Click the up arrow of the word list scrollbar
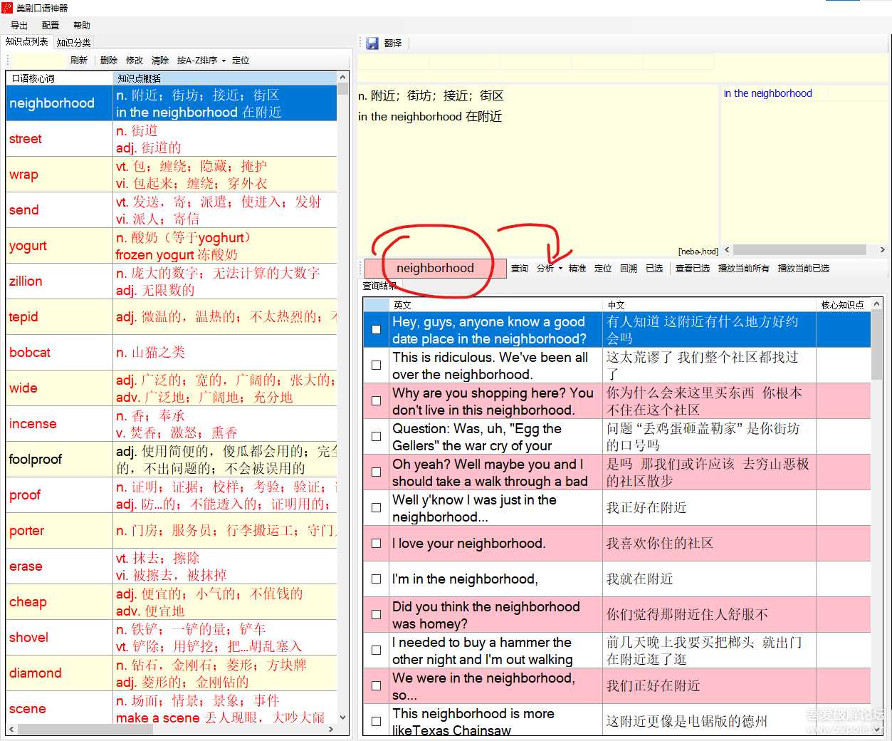892x741 pixels. 343,77
